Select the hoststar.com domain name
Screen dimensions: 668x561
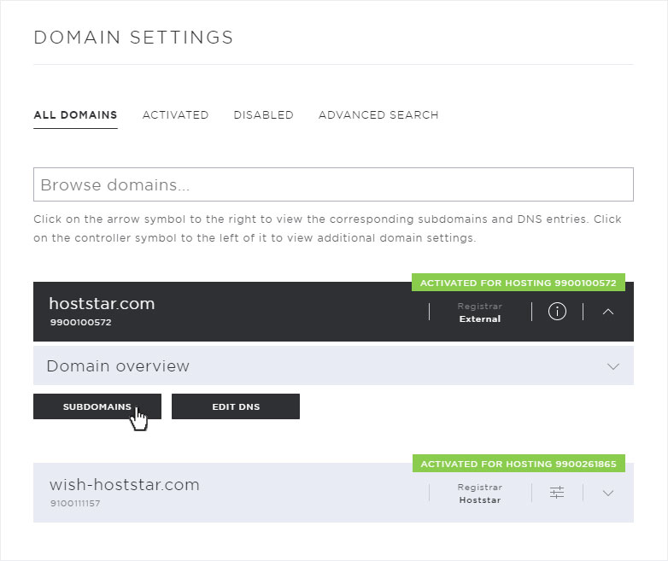pos(102,304)
